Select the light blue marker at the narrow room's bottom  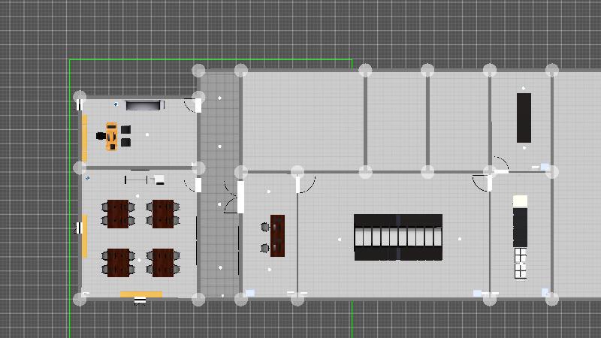[x=250, y=293]
